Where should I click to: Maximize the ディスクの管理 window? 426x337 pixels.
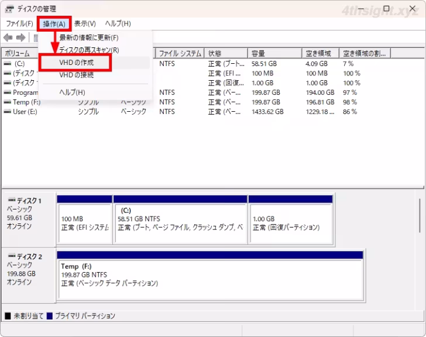pos(386,9)
